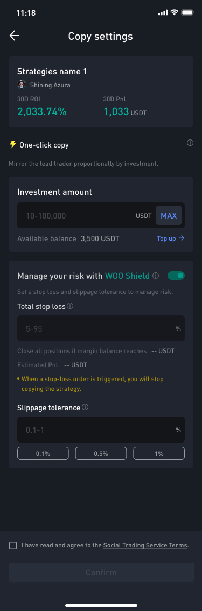Open the Top up link
The width and height of the screenshot is (202, 611).
point(171,238)
